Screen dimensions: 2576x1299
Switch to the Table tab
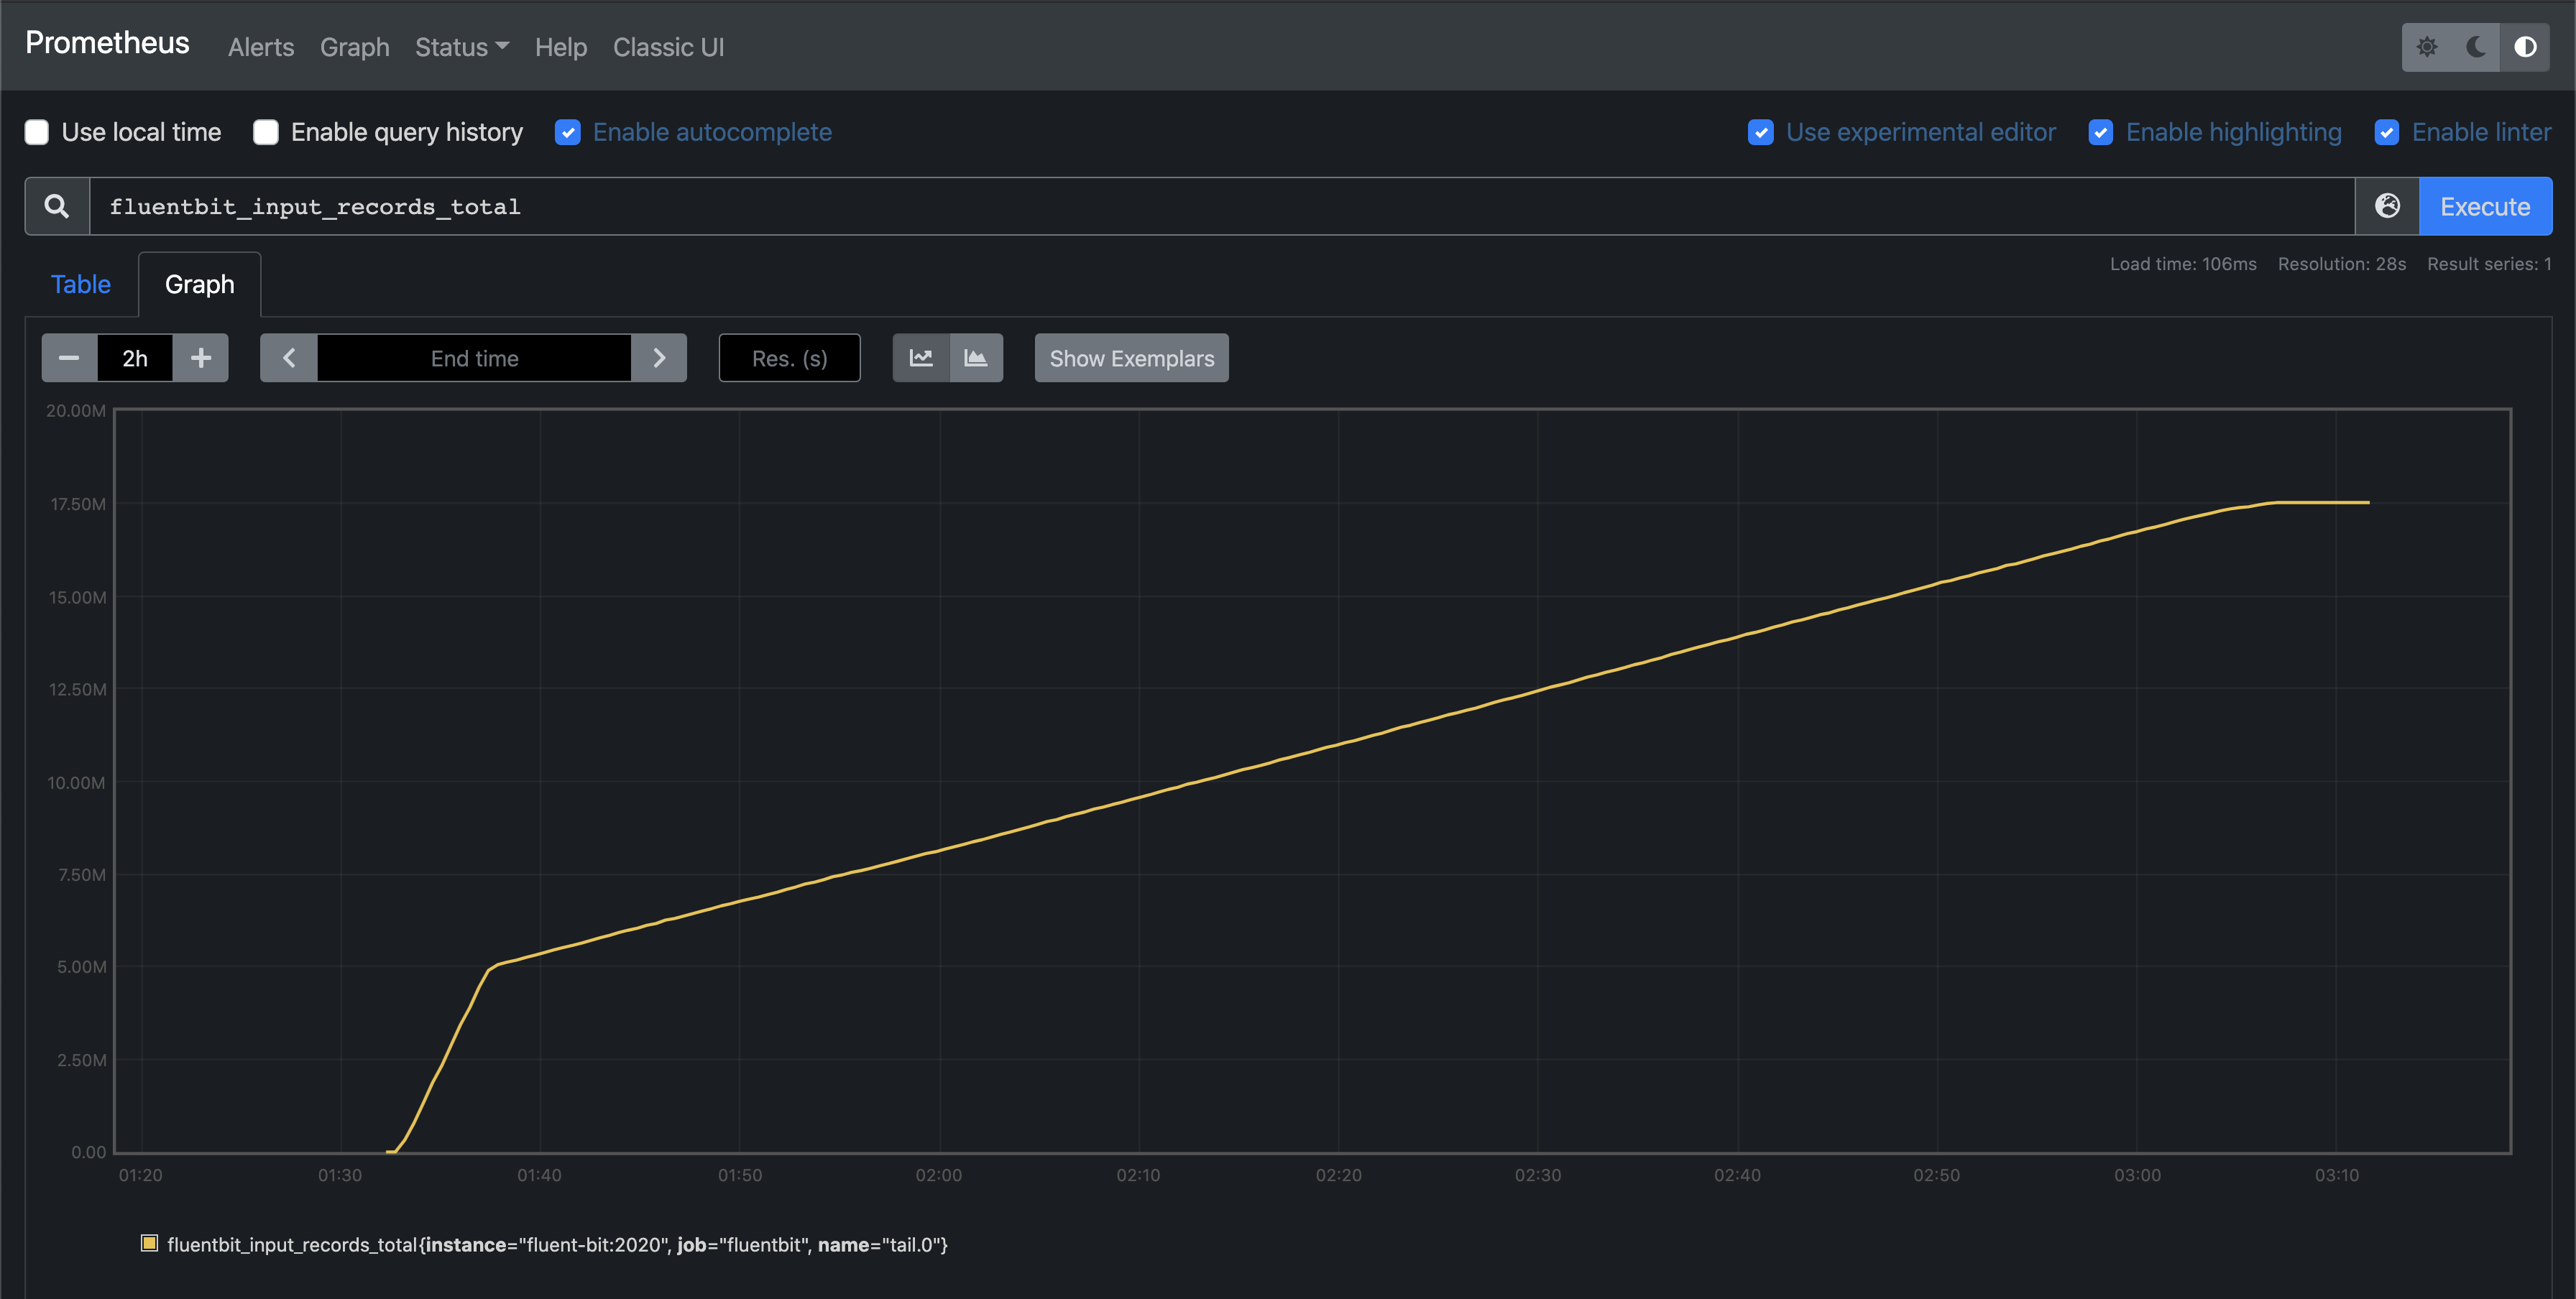click(80, 284)
